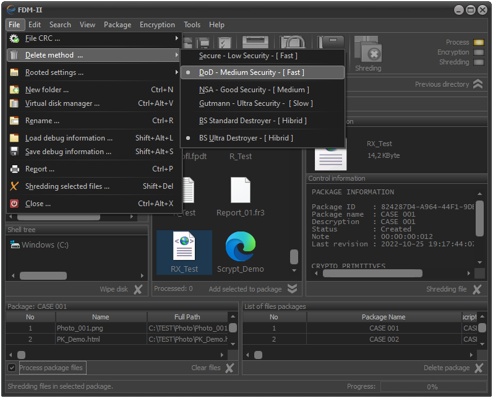Click the Wipe disk X icon

pos(138,289)
